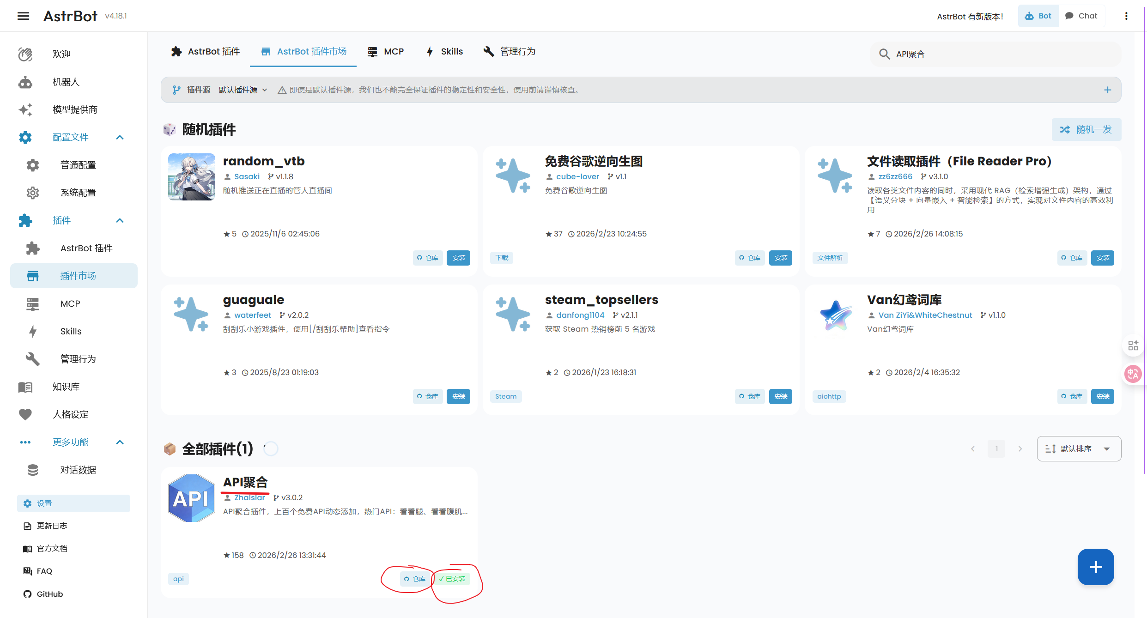Switch to the 管理行为 tab
Viewport: 1147px width, 618px height.
(510, 51)
